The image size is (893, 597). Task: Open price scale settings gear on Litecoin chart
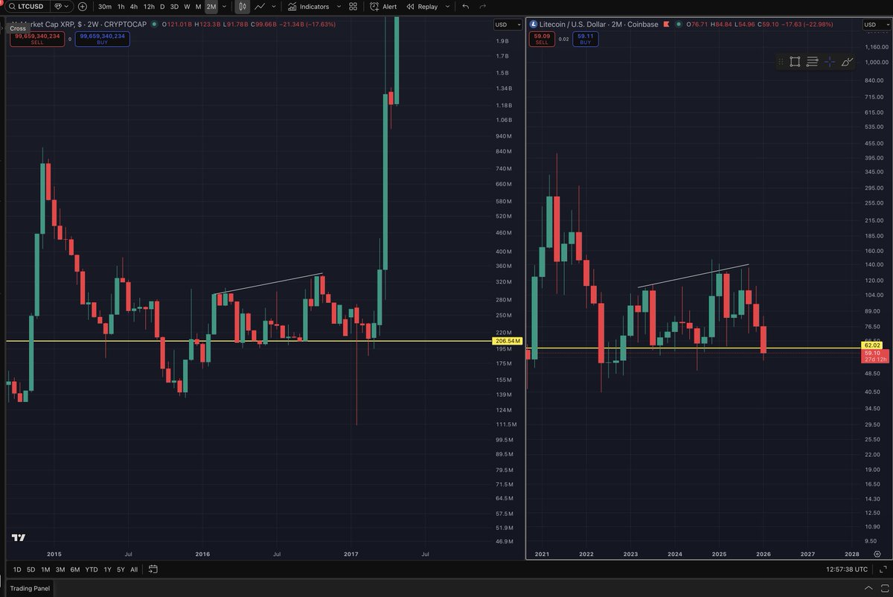(x=877, y=554)
